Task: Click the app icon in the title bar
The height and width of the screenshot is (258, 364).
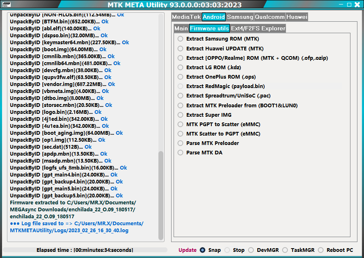Action: point(6,4)
